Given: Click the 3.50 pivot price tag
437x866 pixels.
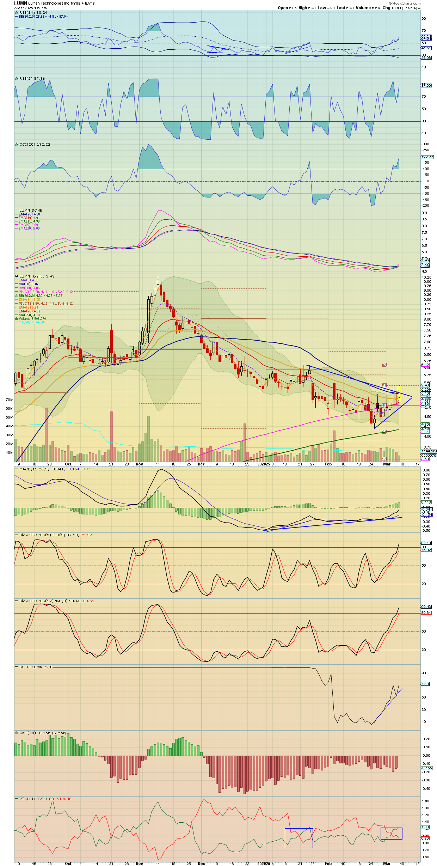Looking at the screenshot, I should tap(425, 459).
